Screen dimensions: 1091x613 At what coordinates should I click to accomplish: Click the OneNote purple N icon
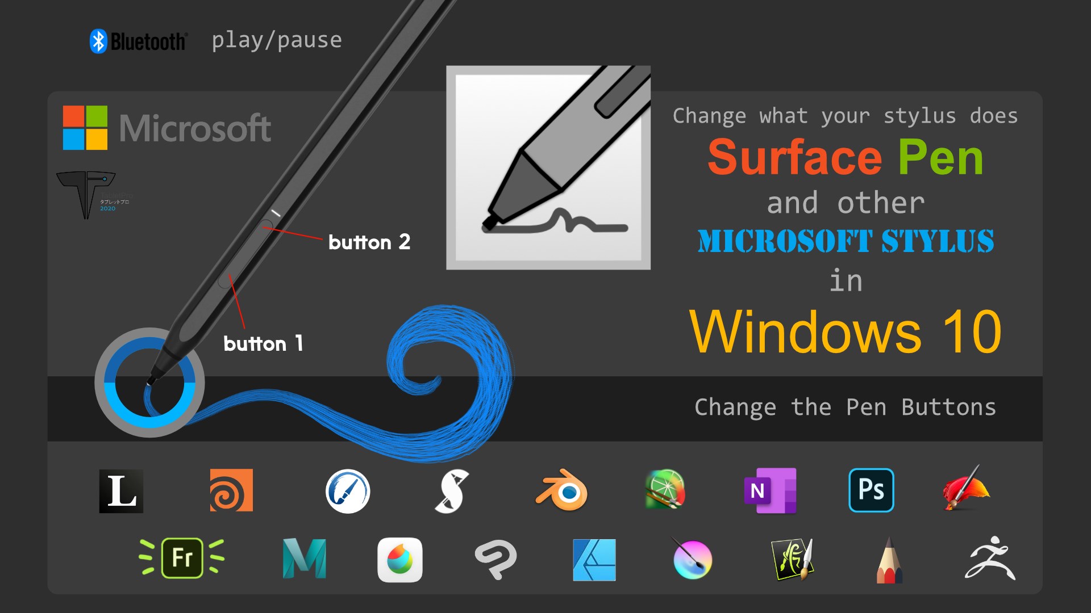pos(770,491)
